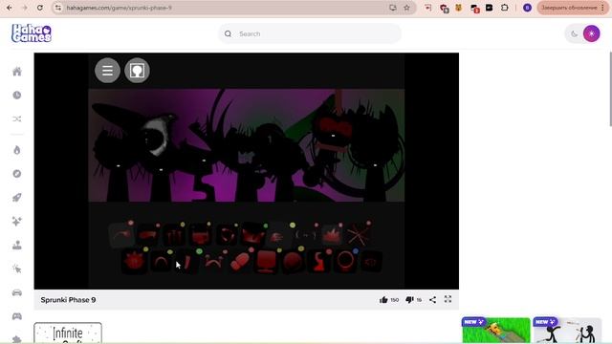Image resolution: width=612 pixels, height=344 pixels.
Task: Go to Home via sidebar house icon
Action: (x=17, y=72)
